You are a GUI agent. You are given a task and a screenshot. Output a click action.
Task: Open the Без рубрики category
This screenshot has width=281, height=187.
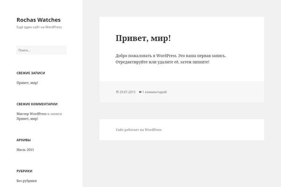[27, 181]
